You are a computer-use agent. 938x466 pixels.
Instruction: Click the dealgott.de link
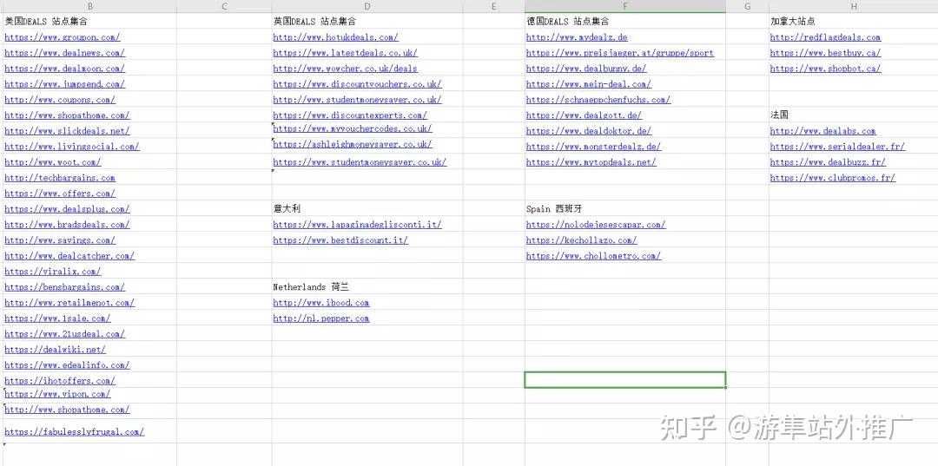click(x=584, y=115)
